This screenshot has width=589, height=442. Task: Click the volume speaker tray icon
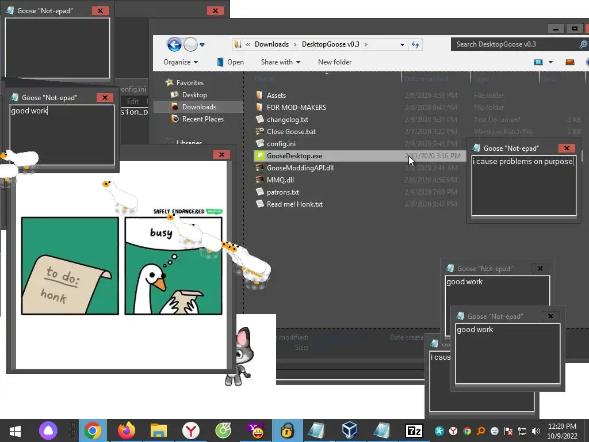pos(536,431)
